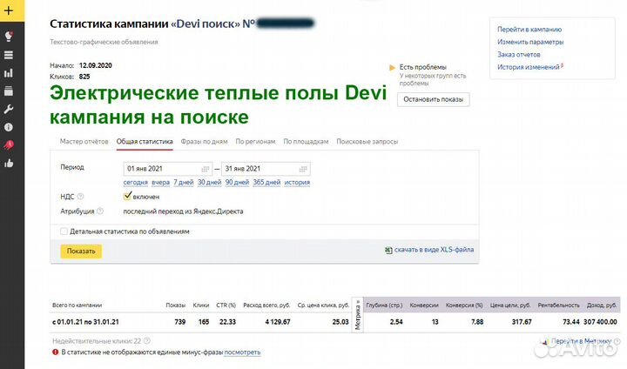Expand the Есть проблемы warning arrow

[392, 68]
